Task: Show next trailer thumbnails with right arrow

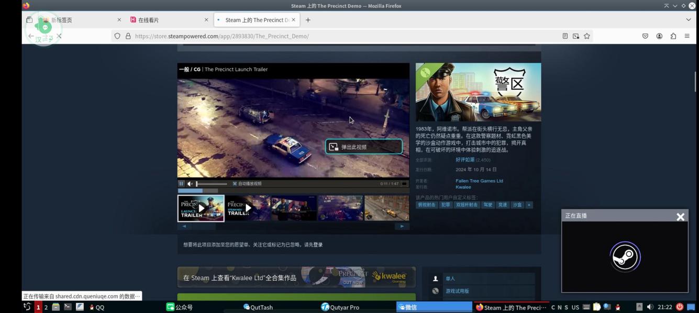Action: pyautogui.click(x=402, y=226)
